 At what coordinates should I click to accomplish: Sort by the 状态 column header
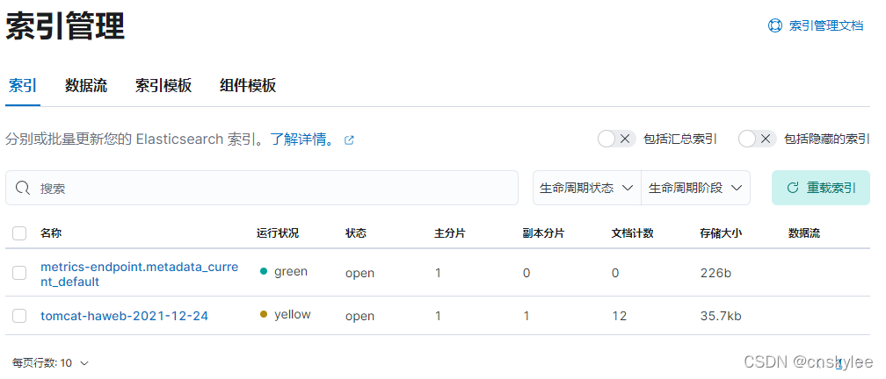(356, 233)
